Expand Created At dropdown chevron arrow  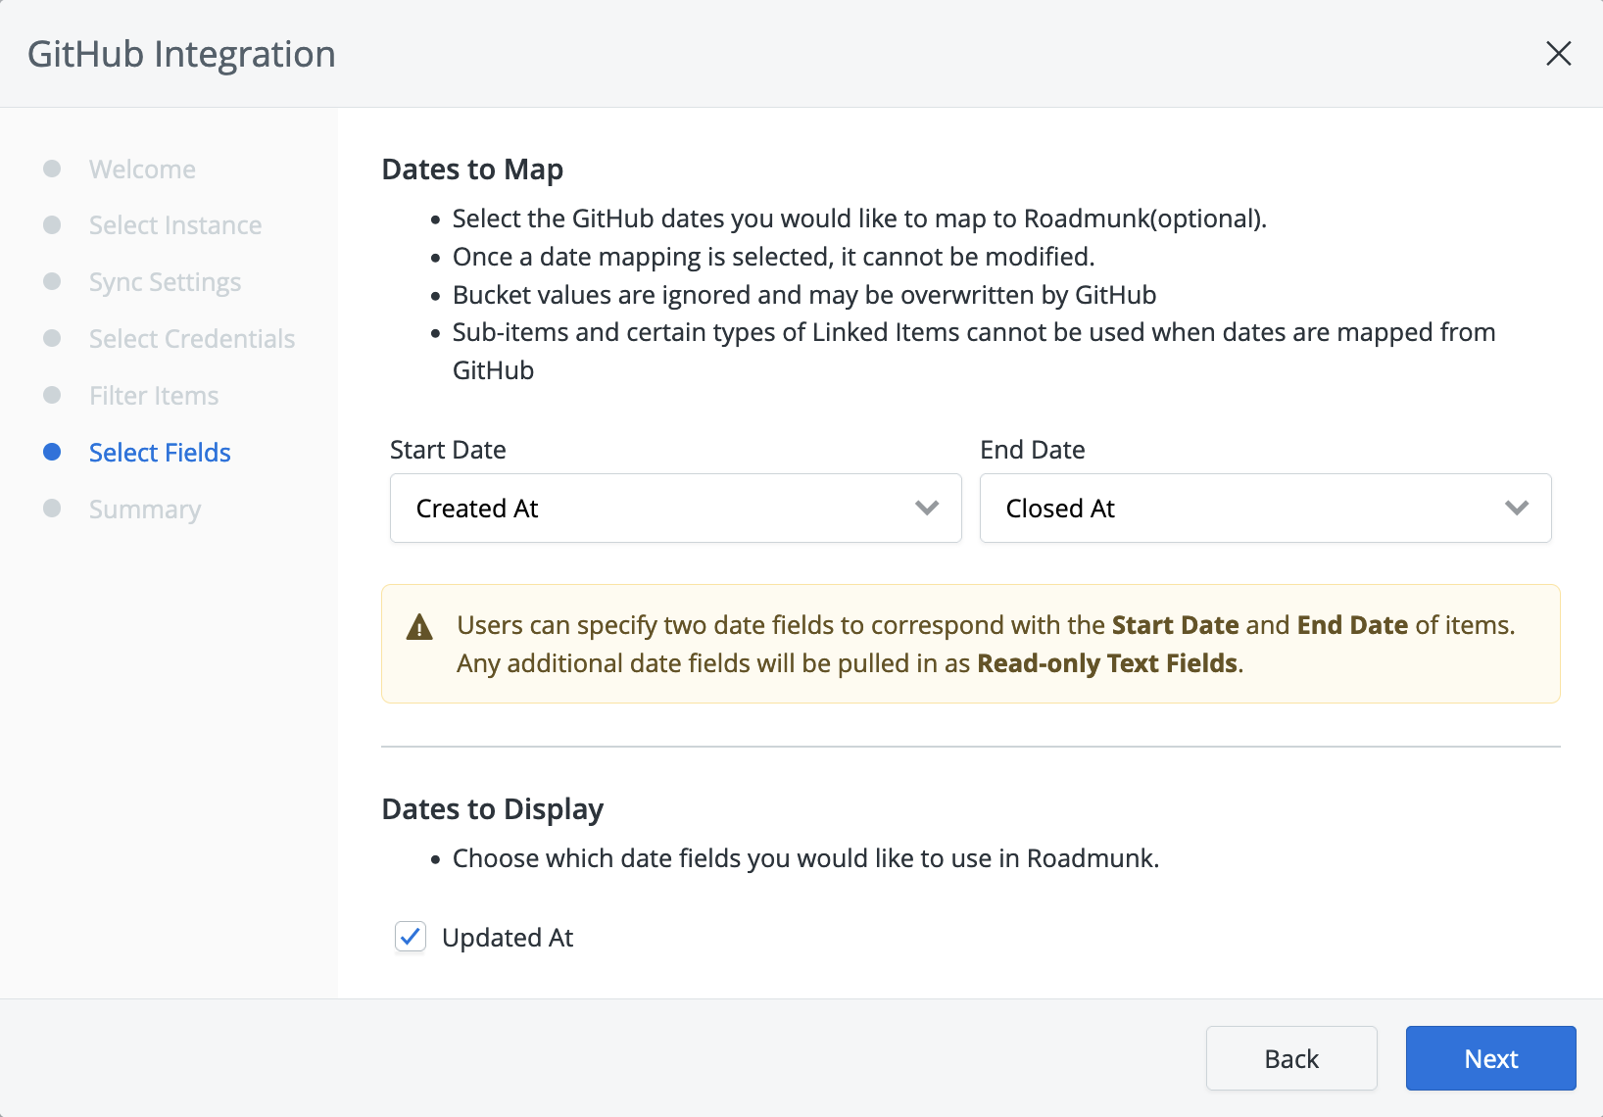pyautogui.click(x=926, y=509)
